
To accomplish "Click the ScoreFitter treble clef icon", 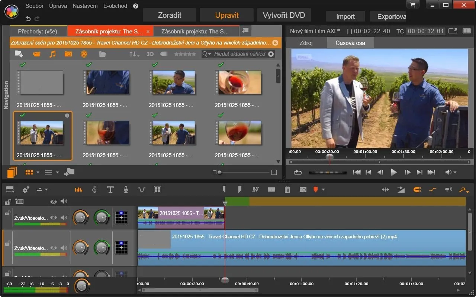I will [x=94, y=190].
